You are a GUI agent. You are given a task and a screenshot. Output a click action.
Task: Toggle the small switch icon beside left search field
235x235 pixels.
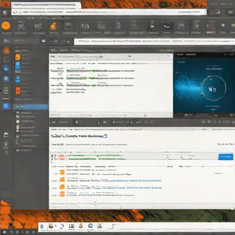pyautogui.click(x=44, y=41)
